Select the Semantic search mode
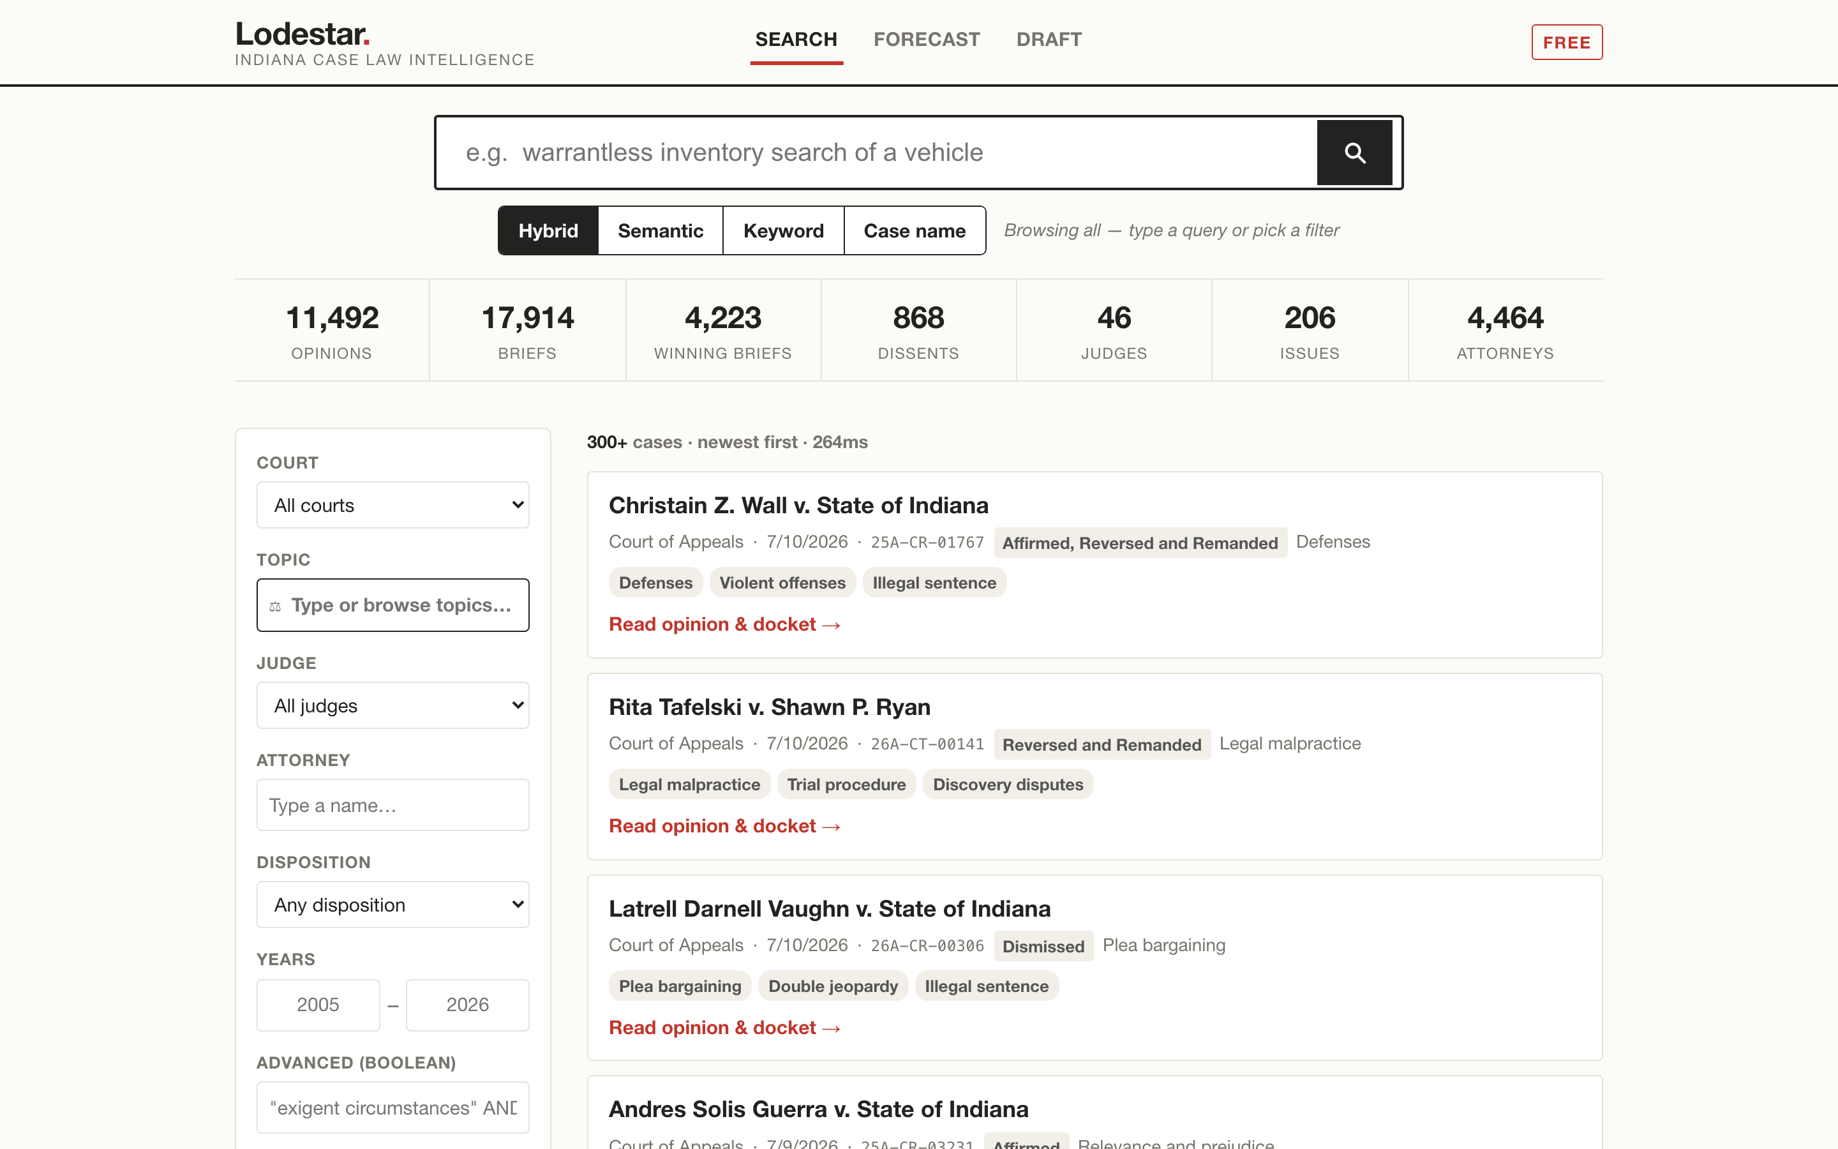The width and height of the screenshot is (1838, 1149). (660, 230)
